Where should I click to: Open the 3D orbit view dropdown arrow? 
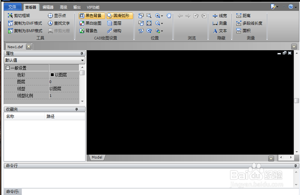pos(162,31)
